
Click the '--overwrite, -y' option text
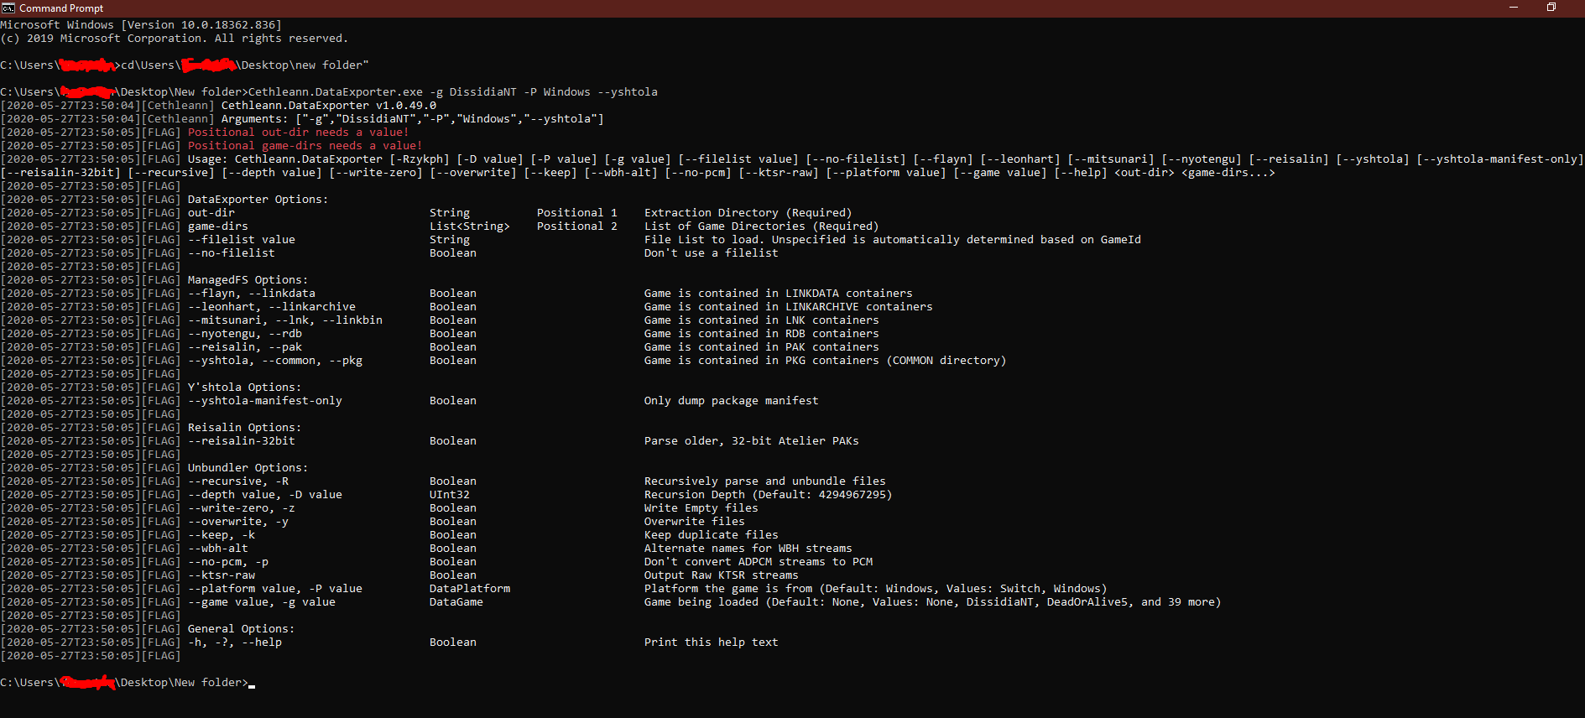tap(238, 522)
